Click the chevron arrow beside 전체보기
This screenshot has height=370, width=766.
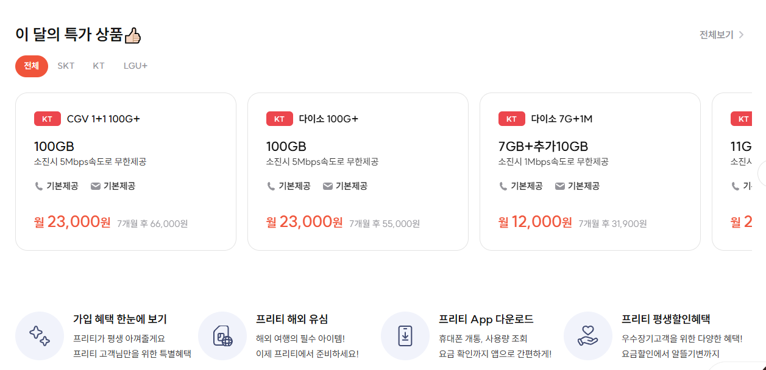pyautogui.click(x=741, y=35)
